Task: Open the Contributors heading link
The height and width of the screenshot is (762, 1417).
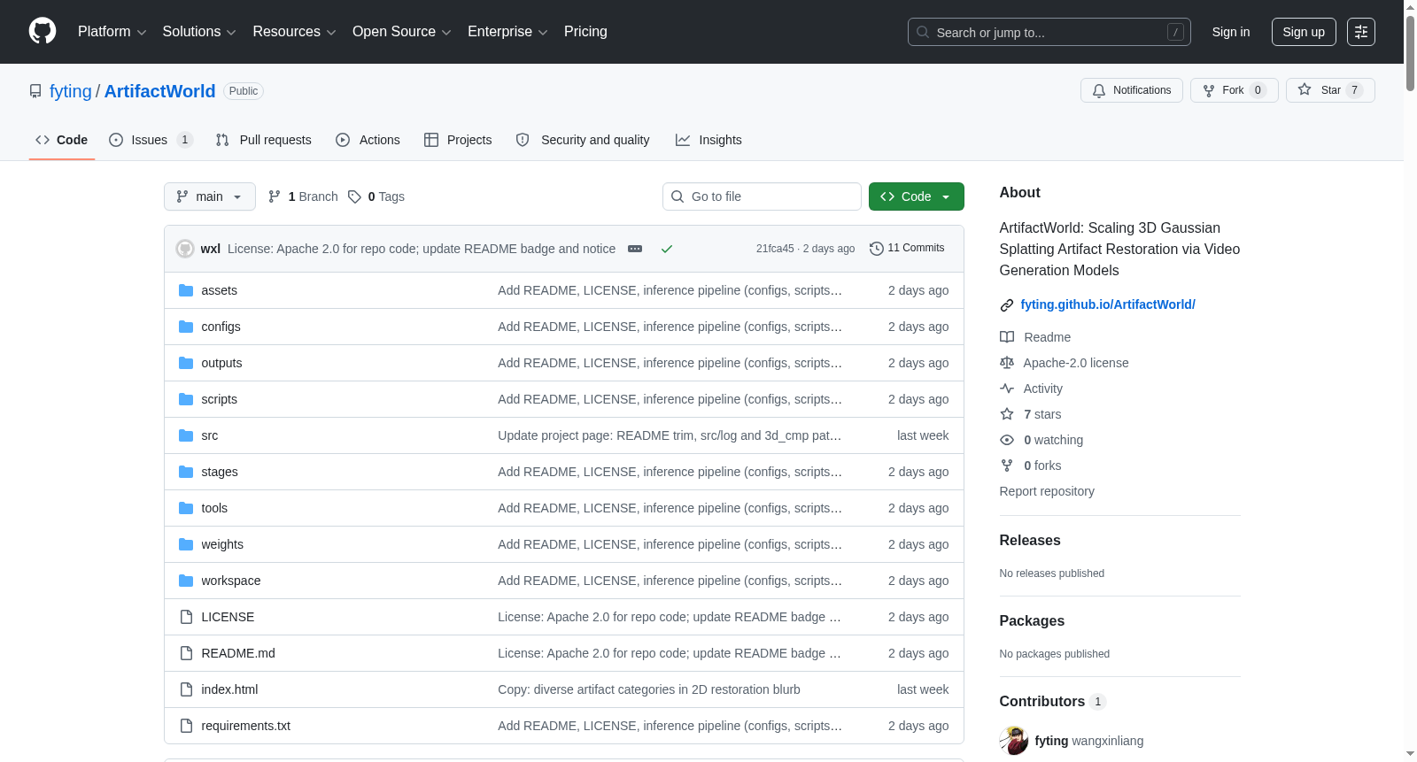Action: tap(1053, 701)
